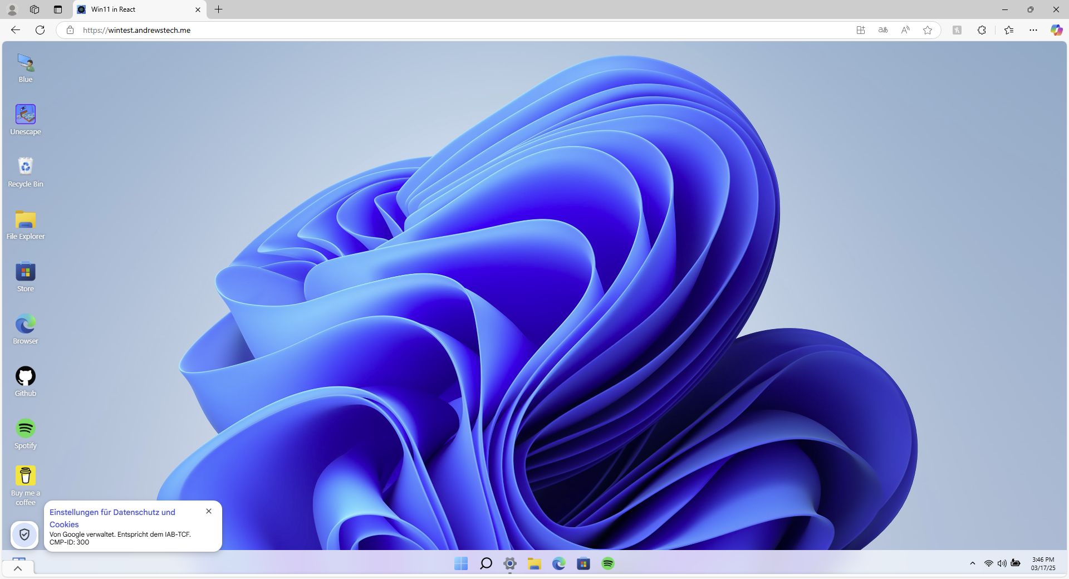Go back in the browser
The image size is (1069, 579).
click(x=16, y=30)
